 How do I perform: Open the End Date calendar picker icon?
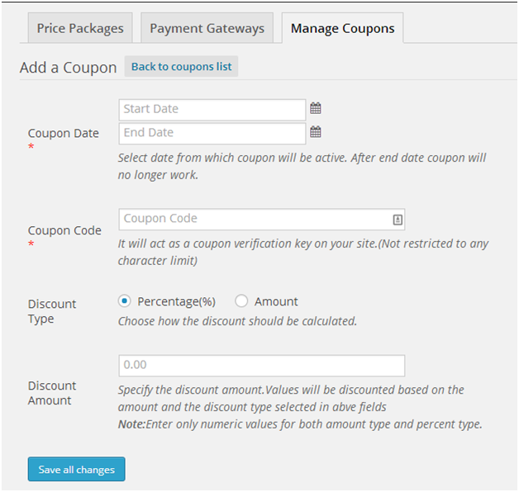[316, 132]
